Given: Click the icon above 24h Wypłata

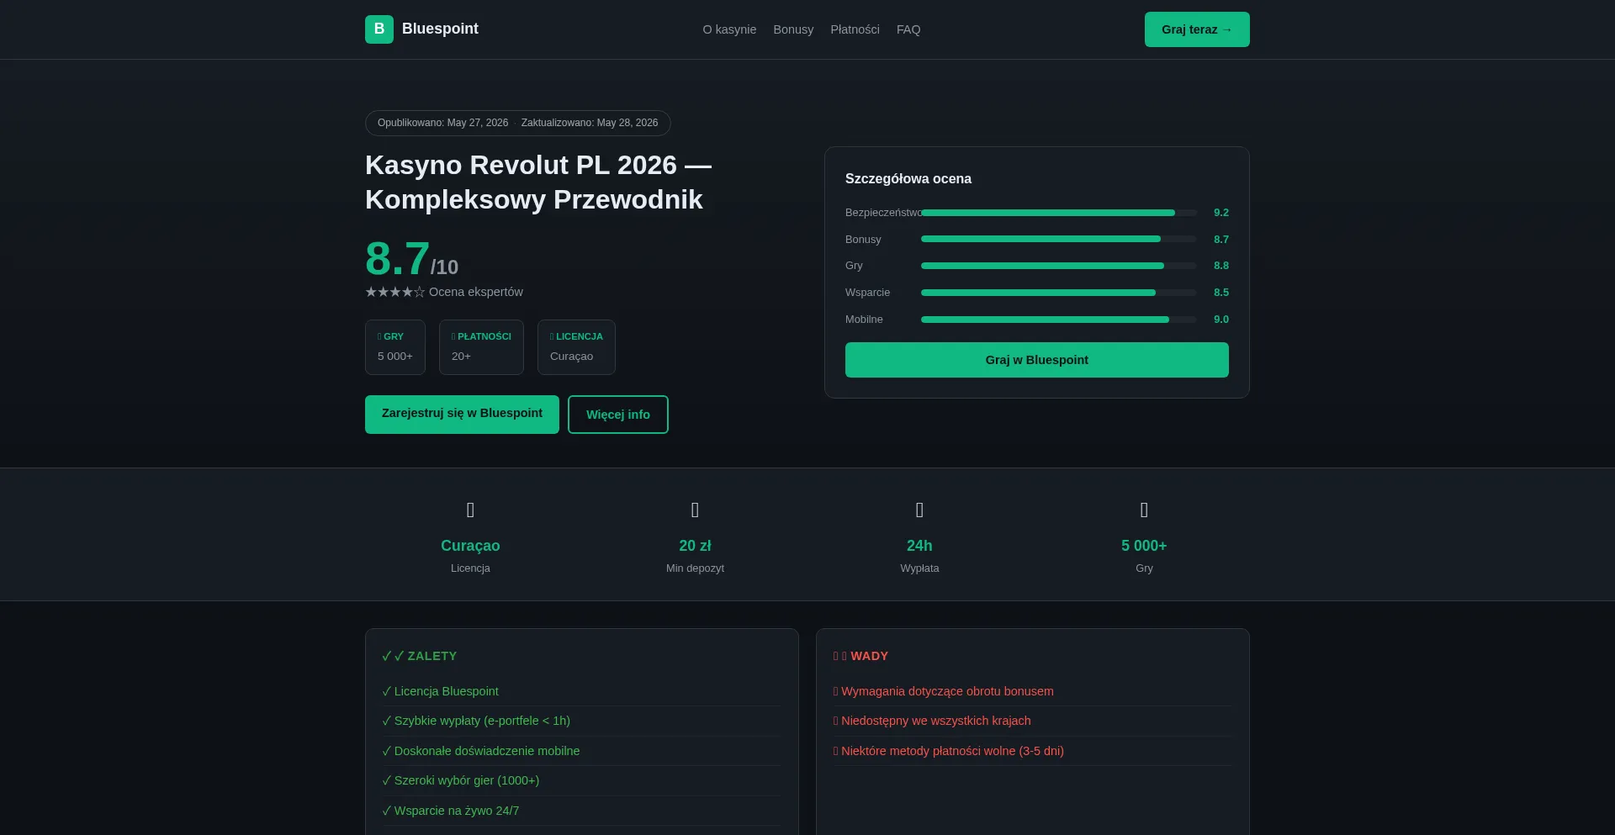Looking at the screenshot, I should (919, 510).
